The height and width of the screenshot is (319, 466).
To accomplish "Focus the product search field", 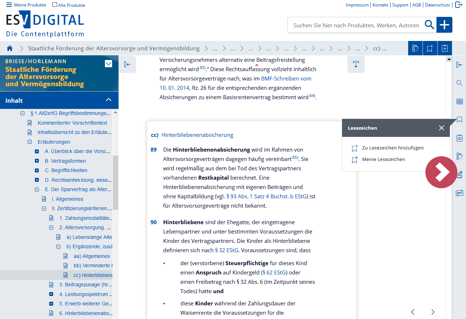I will [x=356, y=25].
